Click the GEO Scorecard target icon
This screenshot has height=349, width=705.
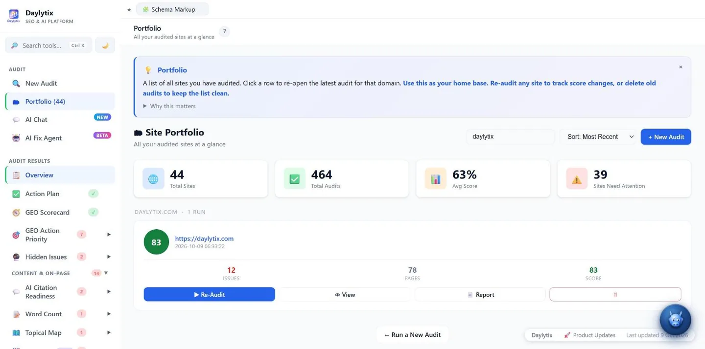16,213
